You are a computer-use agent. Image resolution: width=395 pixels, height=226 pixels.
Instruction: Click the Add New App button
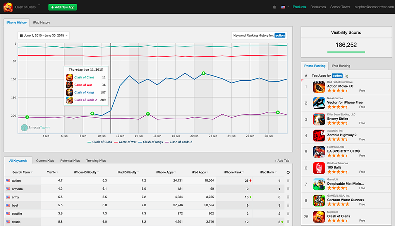62,7
